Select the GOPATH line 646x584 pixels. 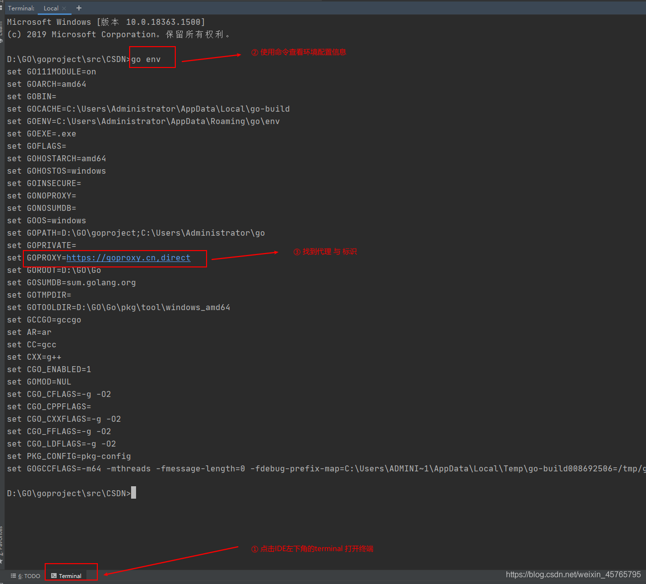136,233
